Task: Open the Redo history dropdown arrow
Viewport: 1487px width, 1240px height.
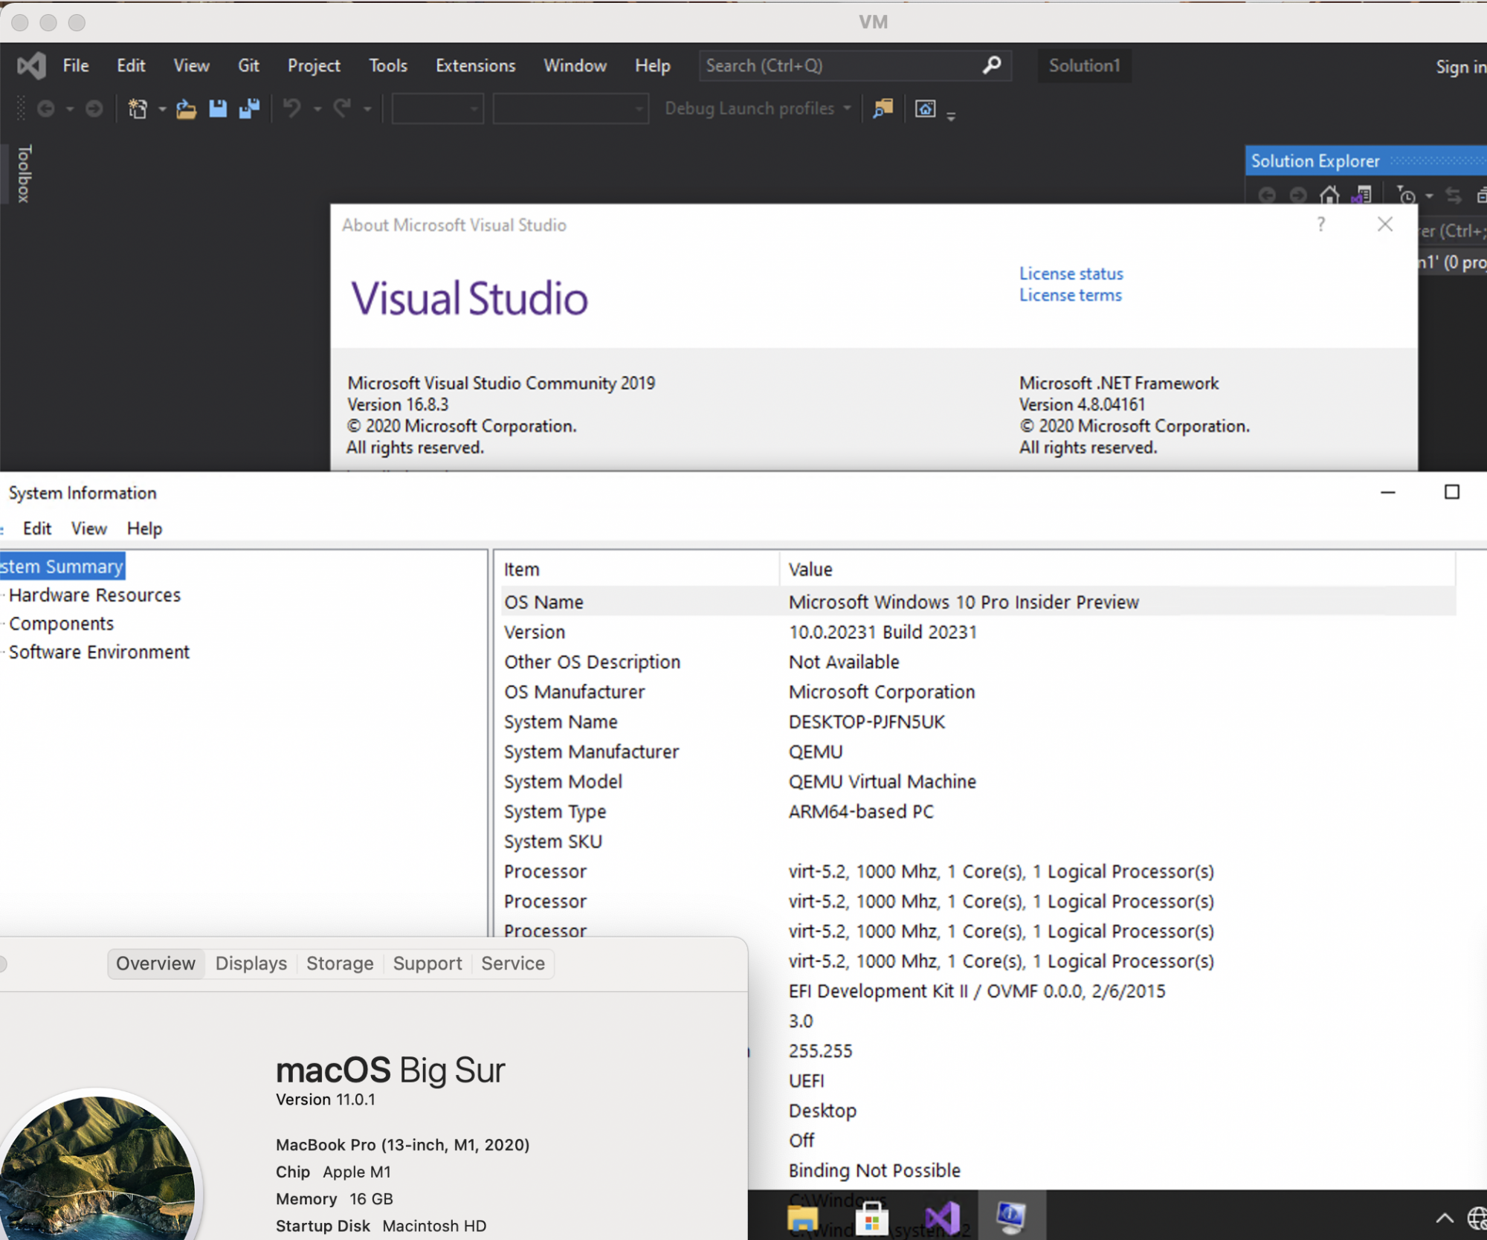Action: coord(367,109)
